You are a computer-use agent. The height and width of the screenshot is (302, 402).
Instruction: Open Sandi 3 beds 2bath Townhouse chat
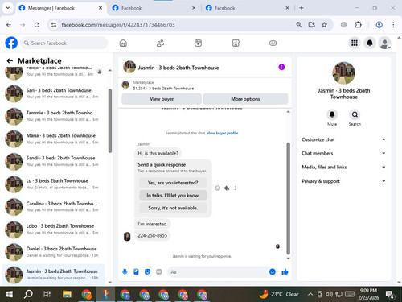point(54,161)
